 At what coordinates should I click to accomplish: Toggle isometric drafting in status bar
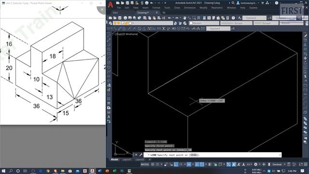pyautogui.click(x=189, y=164)
